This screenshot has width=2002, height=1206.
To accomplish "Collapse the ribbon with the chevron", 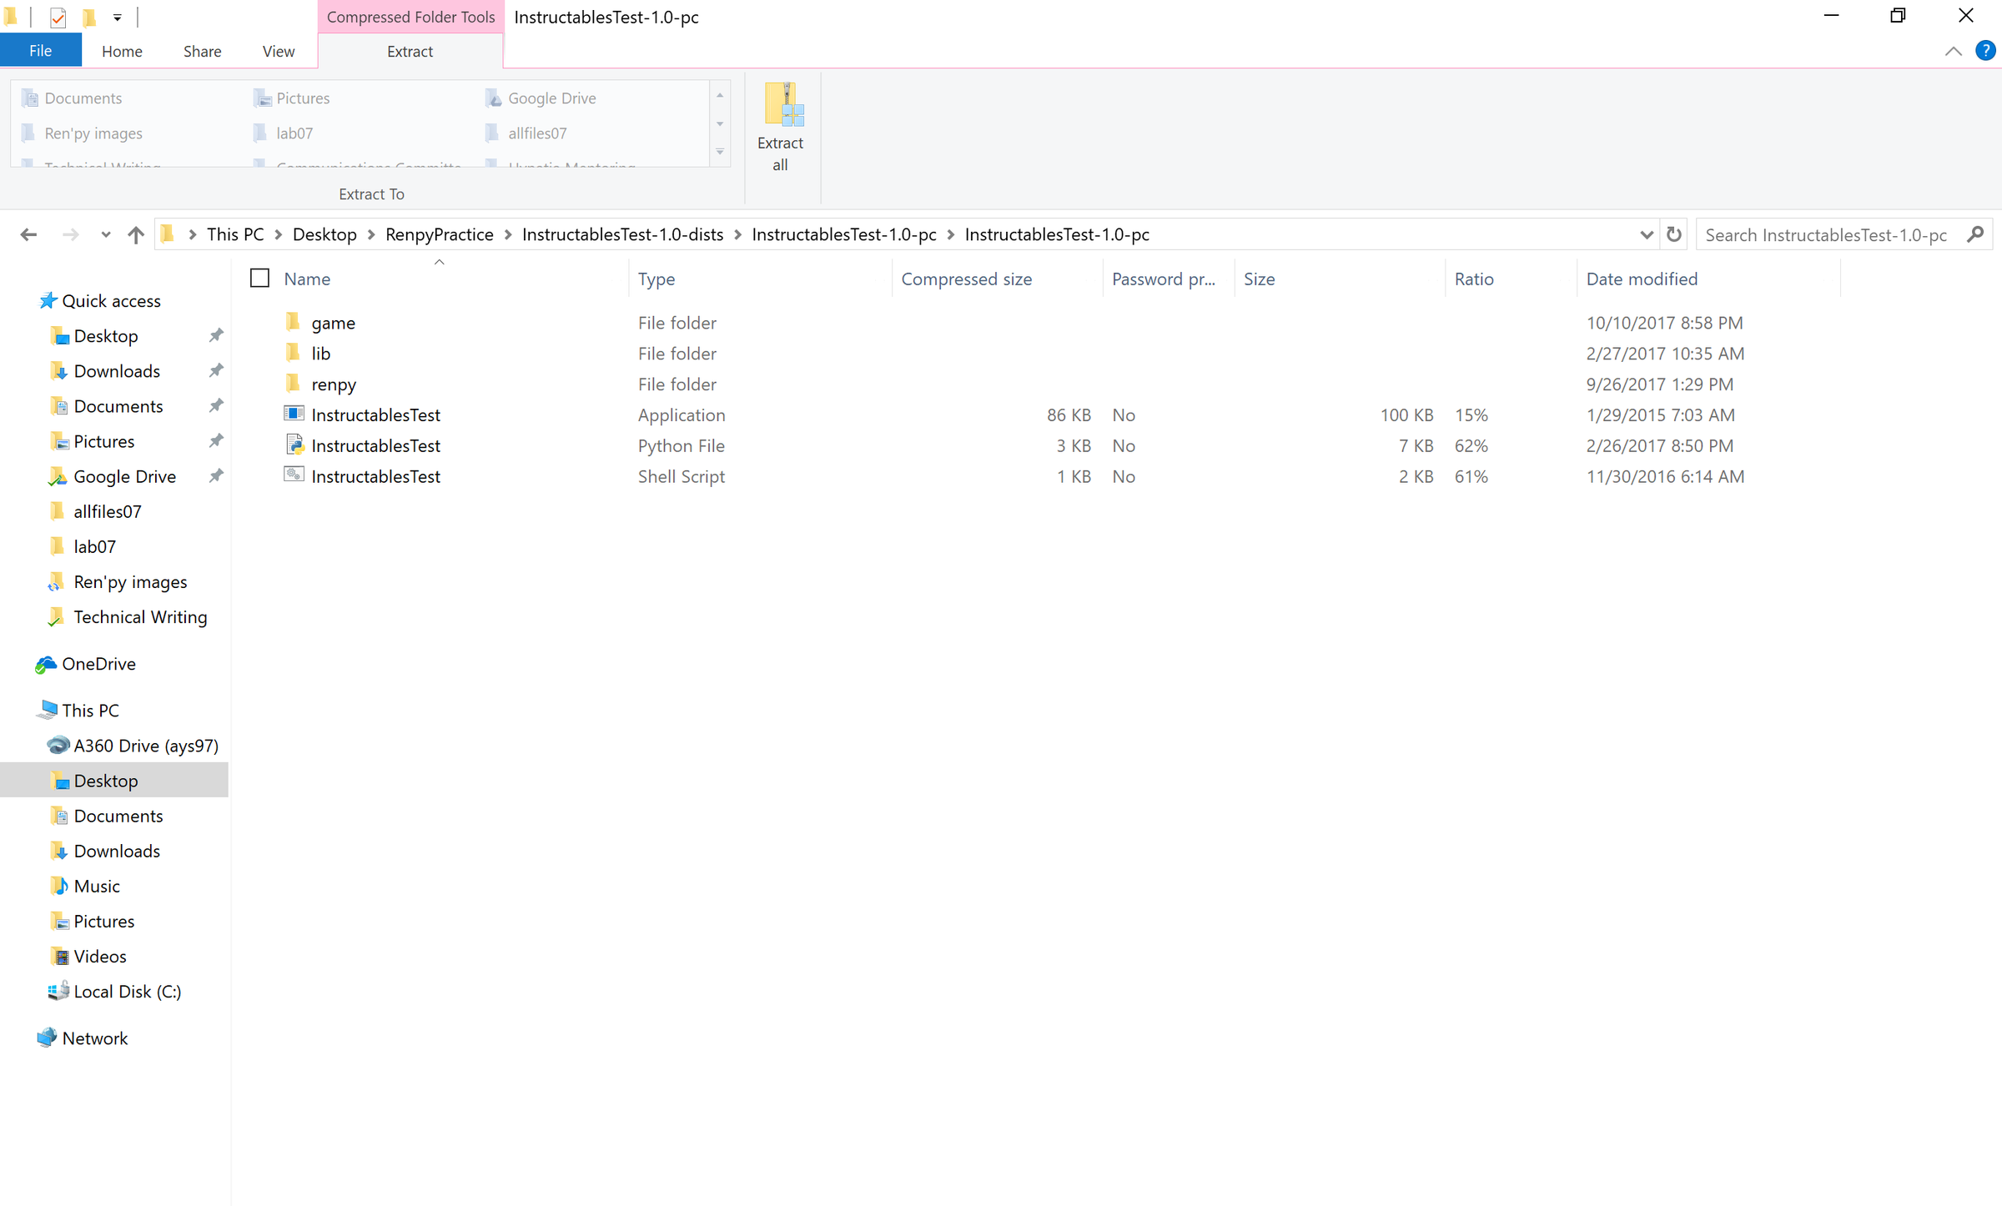I will point(1953,51).
